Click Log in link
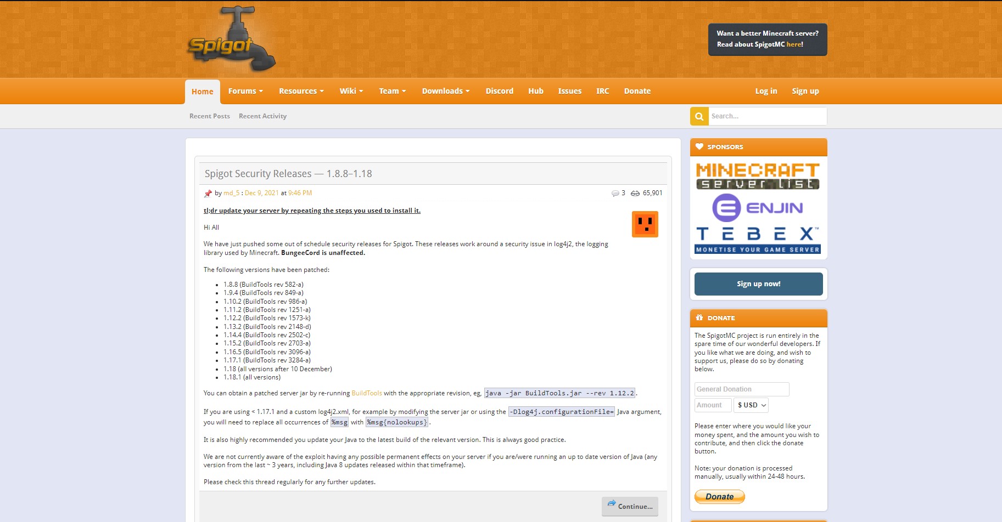Viewport: 1002px width, 522px height. 766,91
